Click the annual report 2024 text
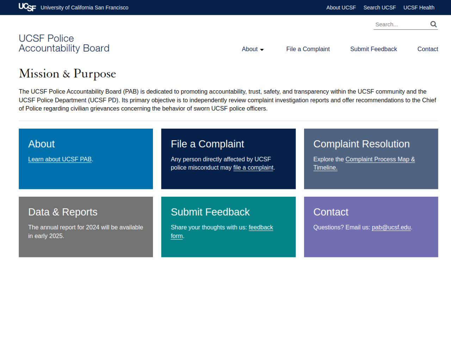The image size is (451, 361). 86,232
